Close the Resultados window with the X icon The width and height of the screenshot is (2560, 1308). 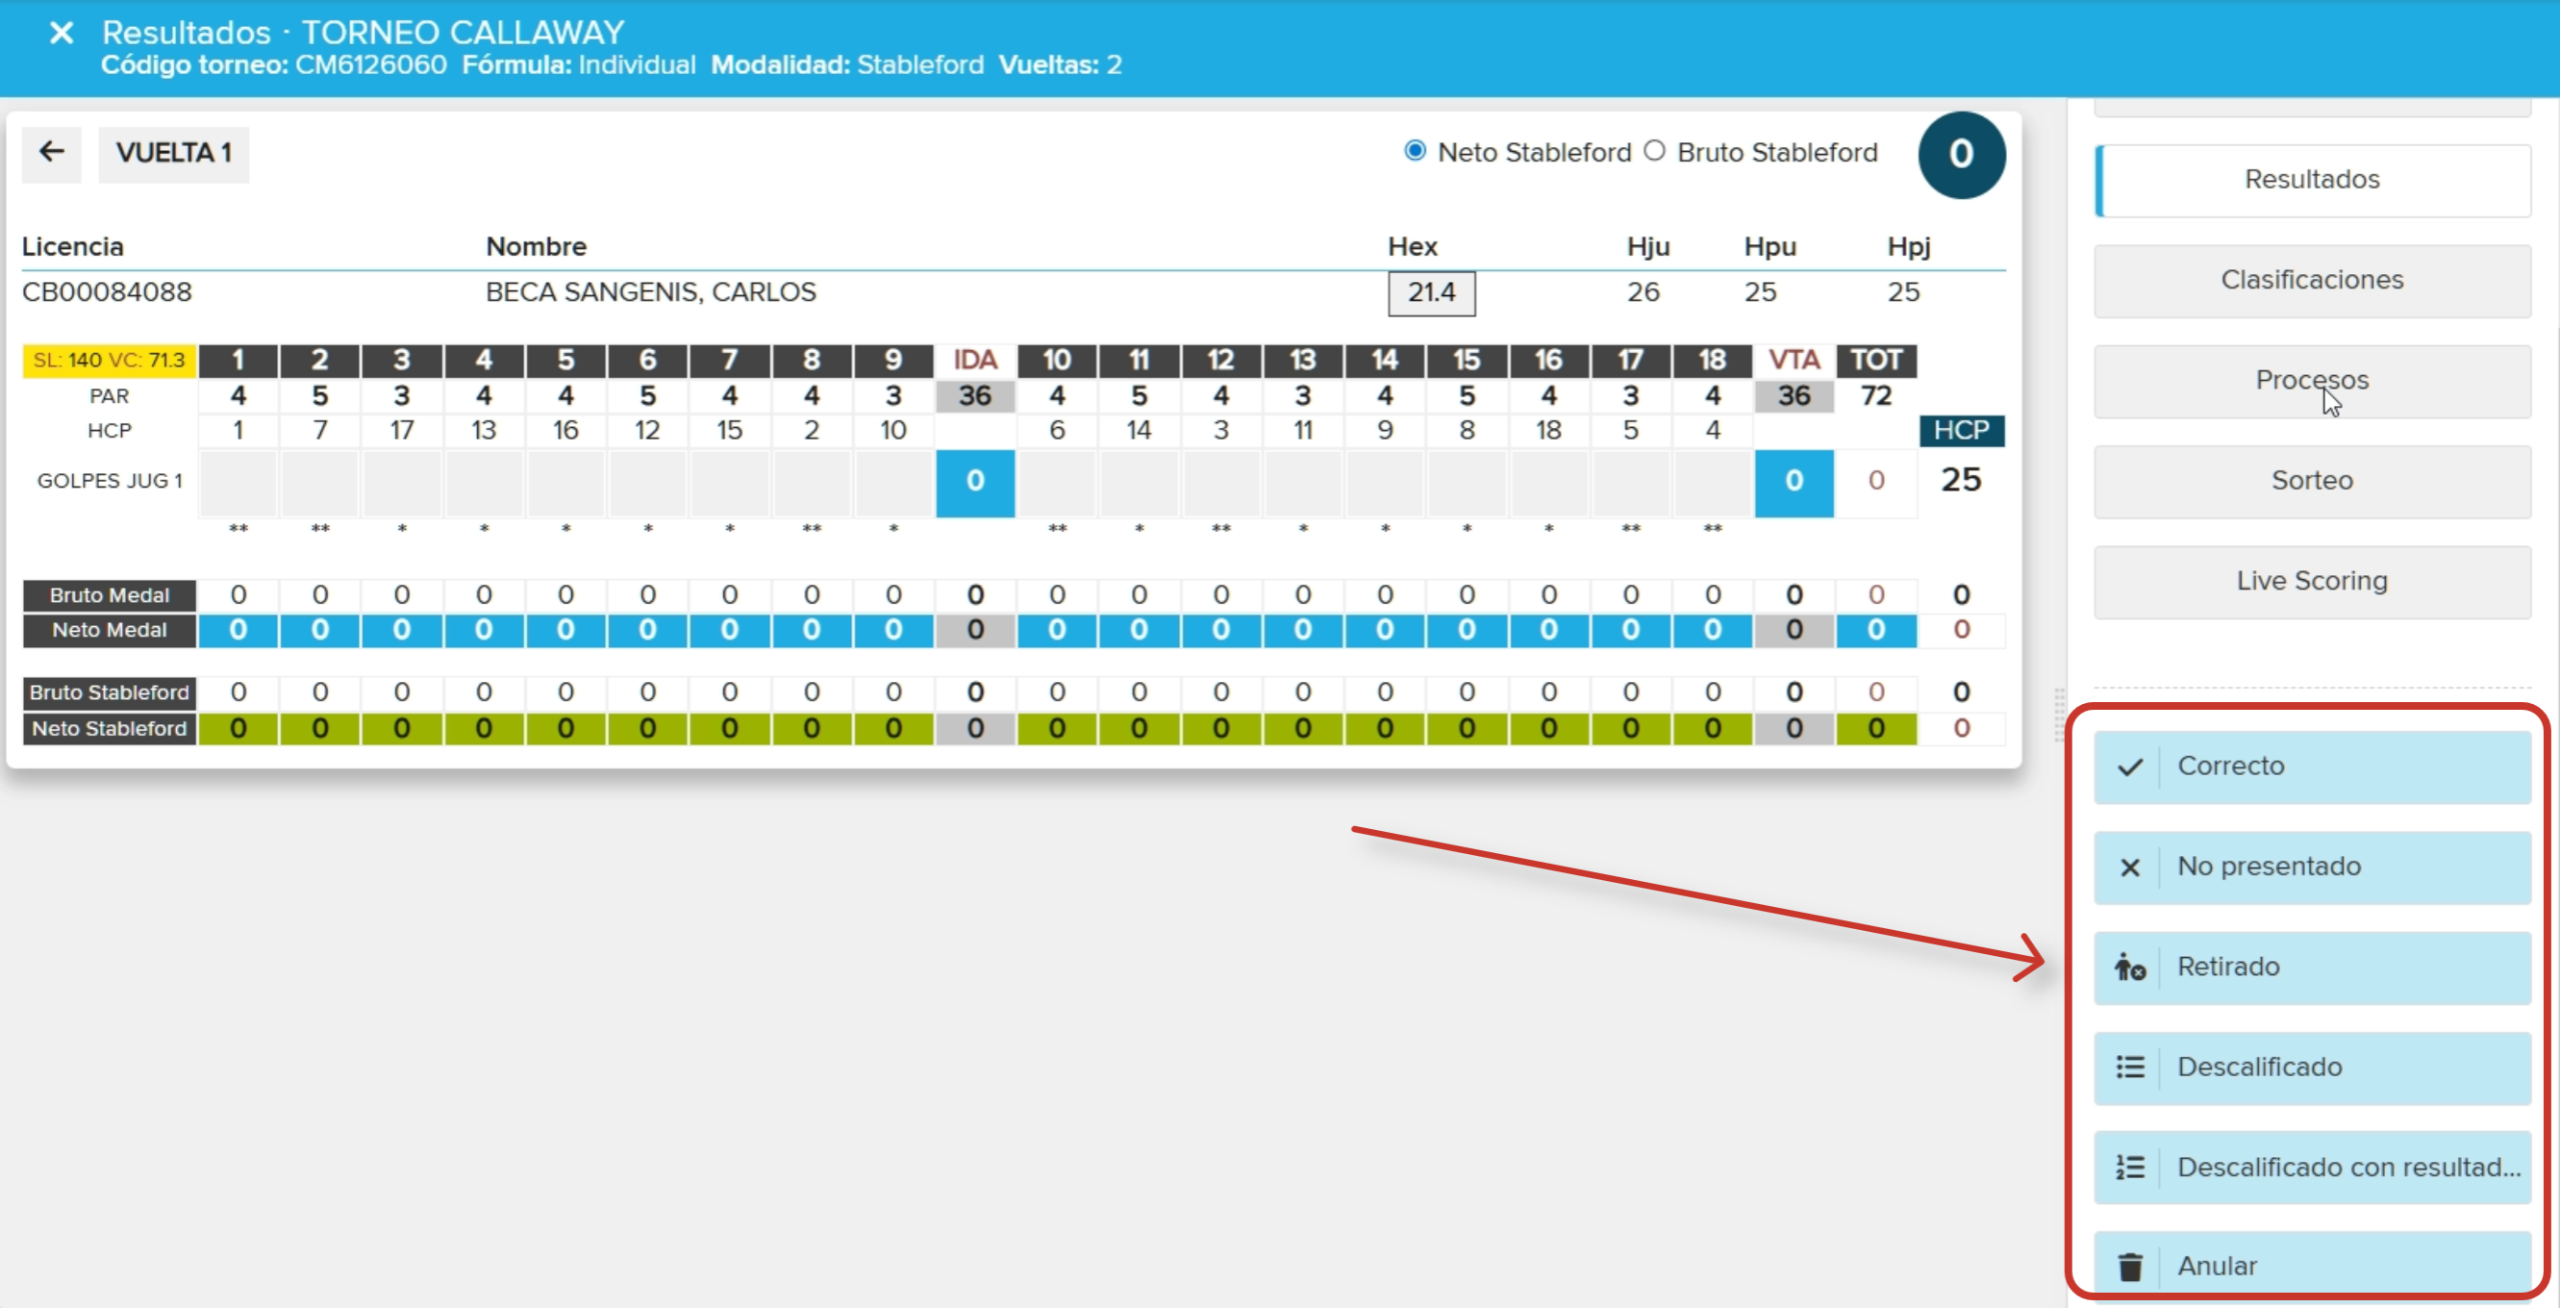[62, 33]
